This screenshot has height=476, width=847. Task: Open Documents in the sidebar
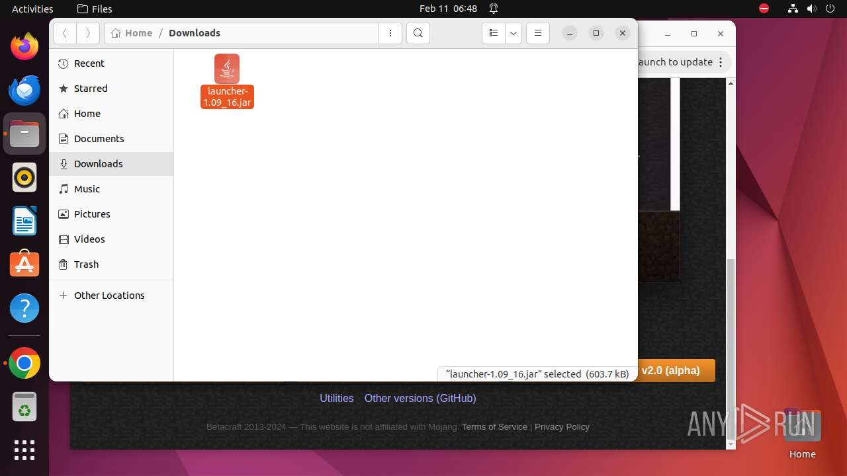click(111, 139)
